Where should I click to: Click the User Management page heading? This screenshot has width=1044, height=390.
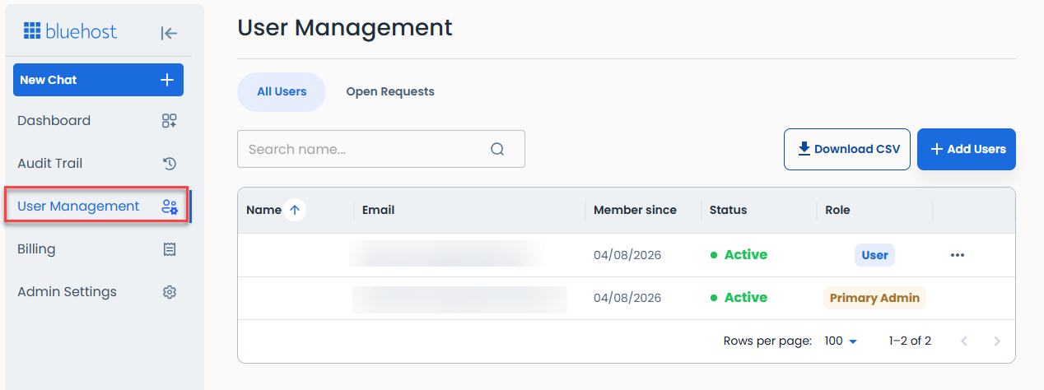click(345, 27)
